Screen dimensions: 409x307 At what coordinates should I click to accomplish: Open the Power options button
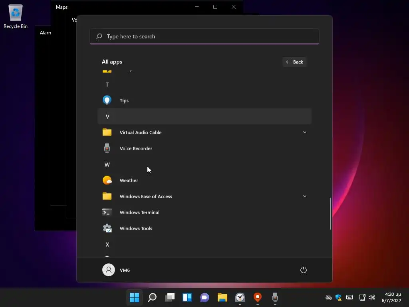(x=304, y=270)
